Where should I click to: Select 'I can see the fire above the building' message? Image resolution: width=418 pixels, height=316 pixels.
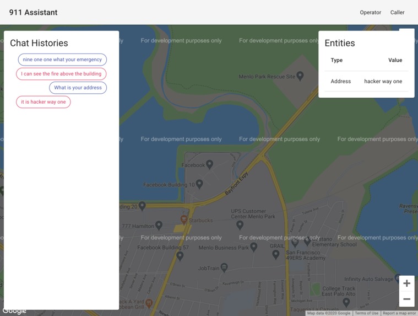pyautogui.click(x=61, y=74)
